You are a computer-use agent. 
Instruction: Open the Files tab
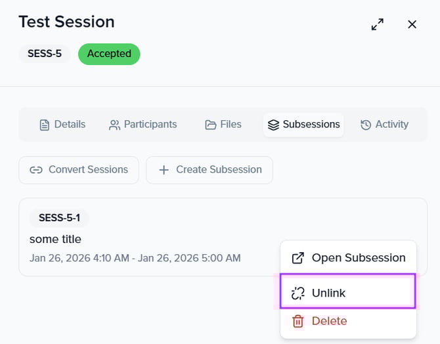click(223, 124)
